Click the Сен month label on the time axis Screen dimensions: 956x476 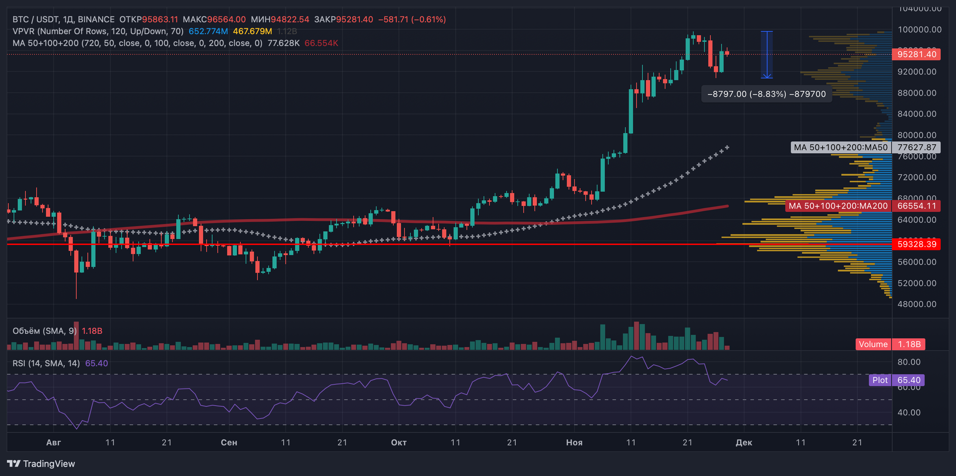point(229,443)
